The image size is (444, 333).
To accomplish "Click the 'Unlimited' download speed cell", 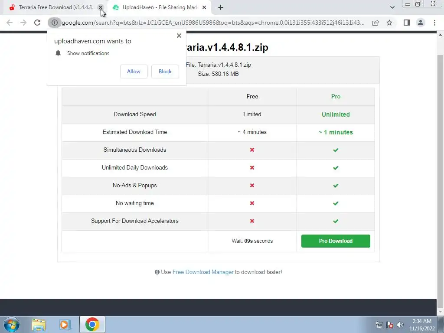I will pyautogui.click(x=336, y=114).
